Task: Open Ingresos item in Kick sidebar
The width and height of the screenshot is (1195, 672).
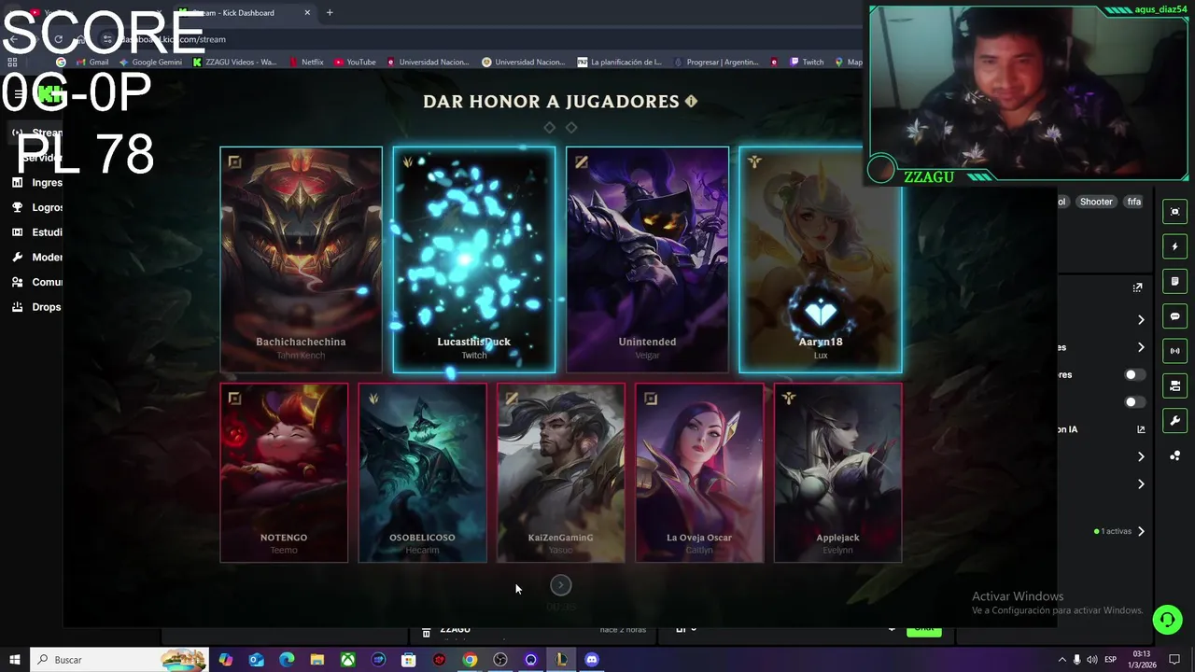Action: click(37, 183)
